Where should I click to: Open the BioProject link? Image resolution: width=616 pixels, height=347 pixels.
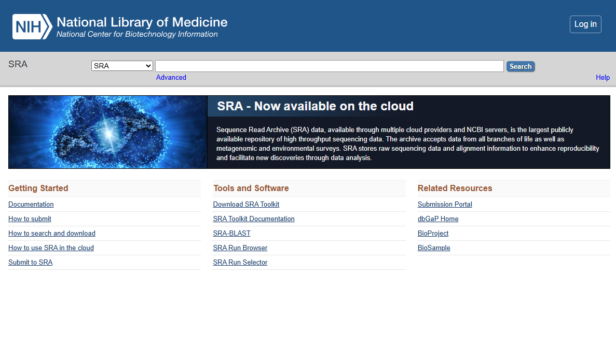coord(433,233)
